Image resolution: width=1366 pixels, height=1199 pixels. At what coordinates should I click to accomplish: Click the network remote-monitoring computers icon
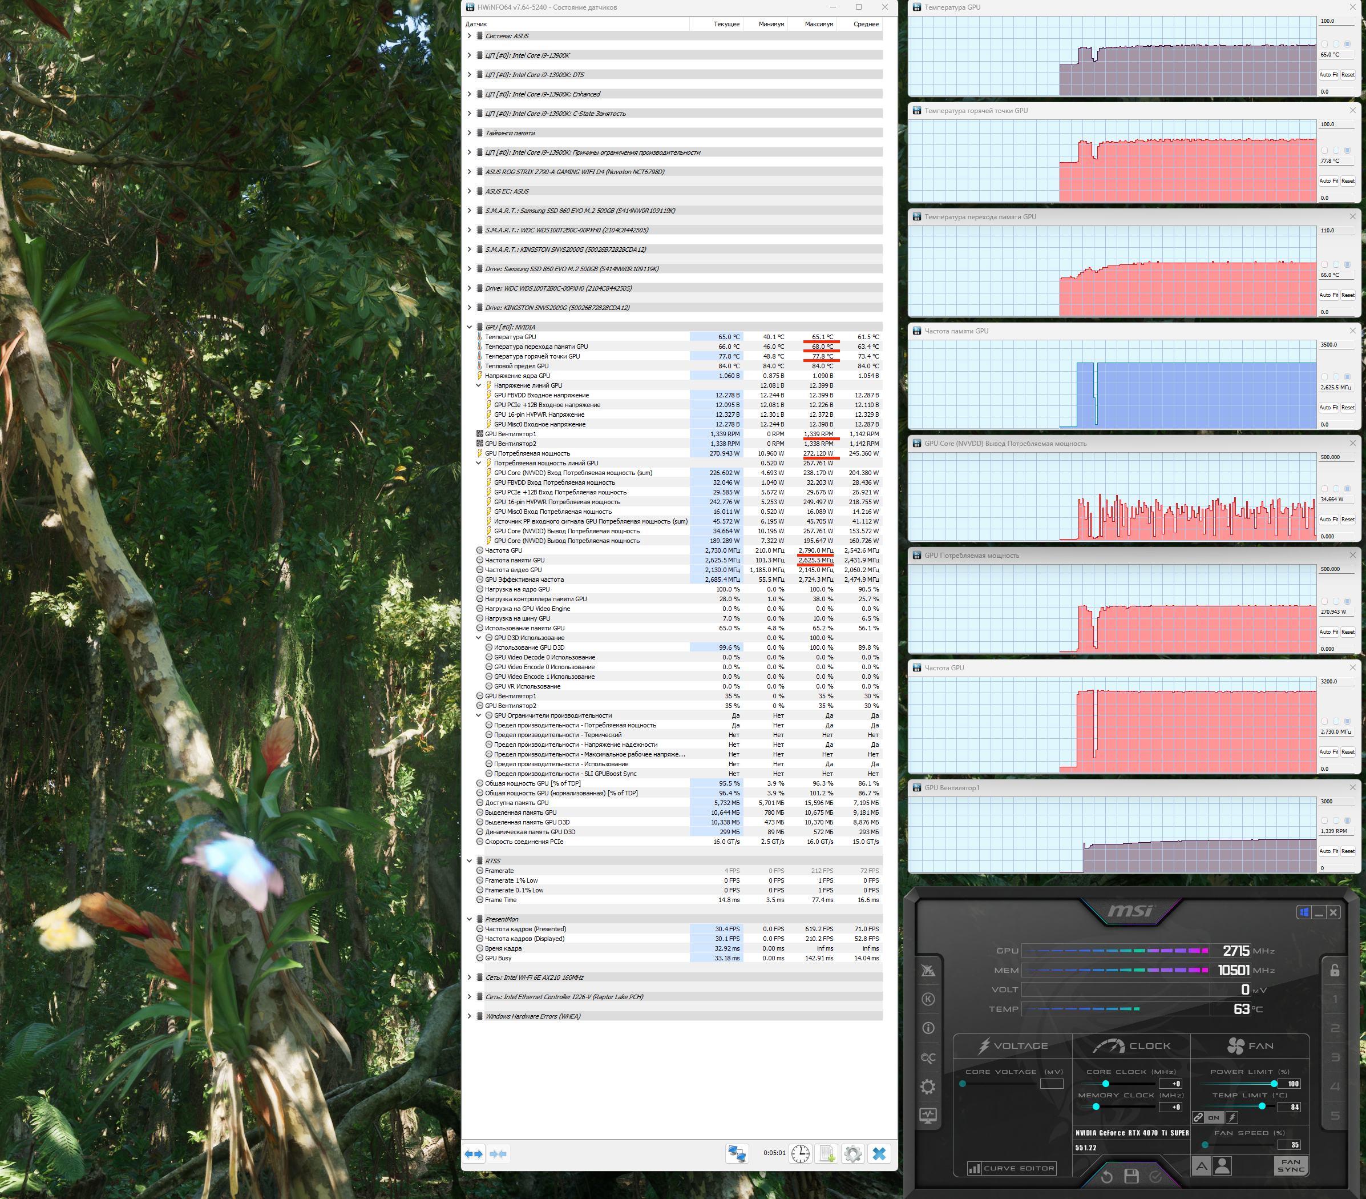tap(737, 1153)
